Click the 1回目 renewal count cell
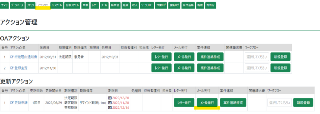The width and height of the screenshot is (320, 114). click(x=36, y=102)
